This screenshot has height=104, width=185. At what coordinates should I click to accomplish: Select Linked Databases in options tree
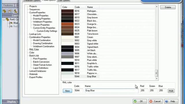click(x=38, y=71)
